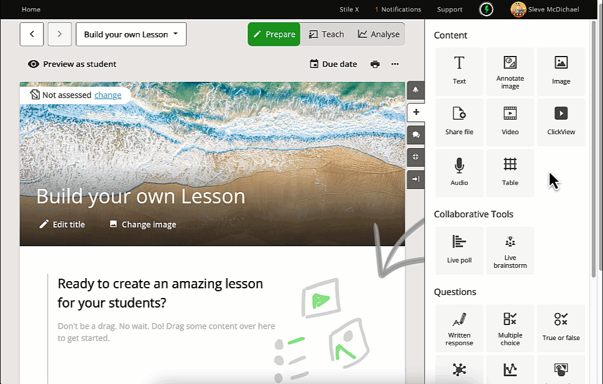Choose the Image content tile
The width and height of the screenshot is (603, 384).
click(561, 72)
